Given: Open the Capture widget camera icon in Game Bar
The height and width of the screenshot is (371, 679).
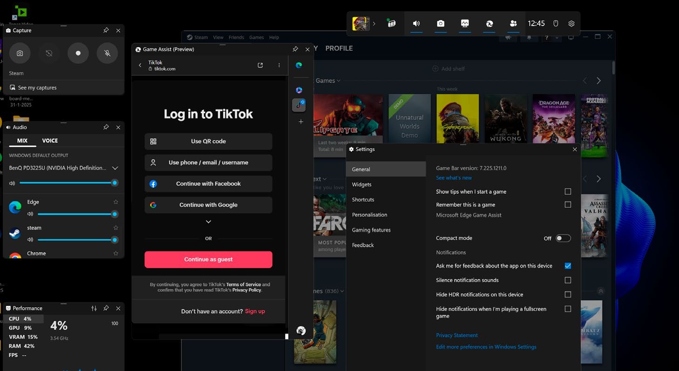Looking at the screenshot, I should point(441,23).
